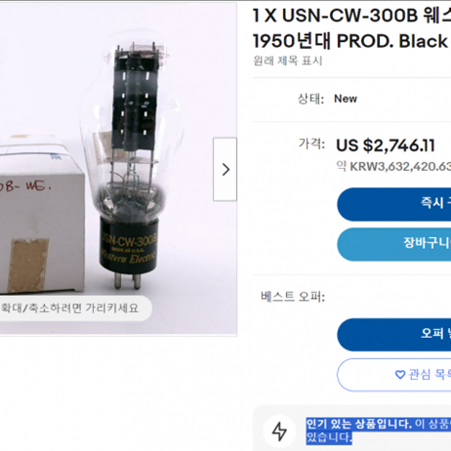Click the blue 오퍼 보내기 button
The width and height of the screenshot is (451, 451).
393,335
